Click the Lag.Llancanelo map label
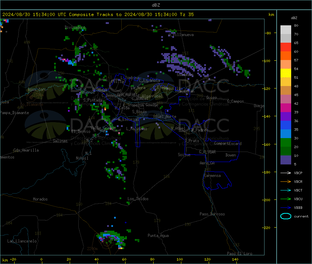312x264 pixels. click(x=22, y=241)
